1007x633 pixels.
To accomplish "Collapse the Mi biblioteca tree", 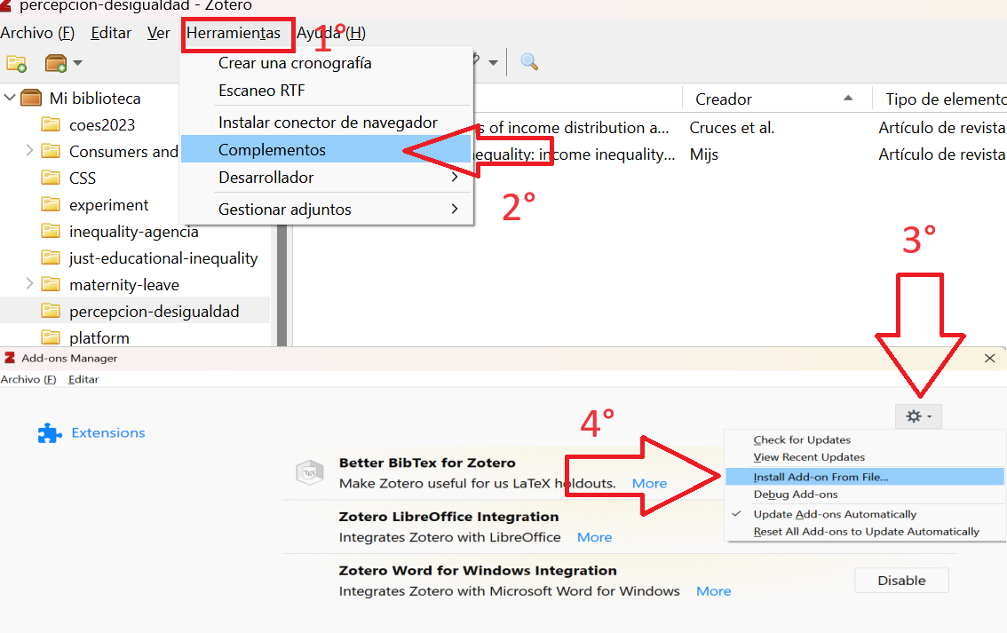I will [x=10, y=98].
